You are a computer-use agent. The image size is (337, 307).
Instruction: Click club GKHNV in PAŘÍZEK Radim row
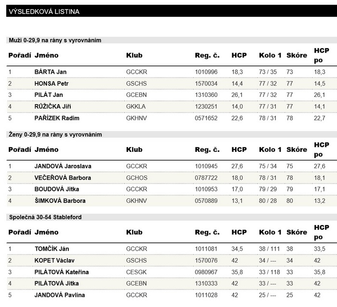[x=136, y=118]
